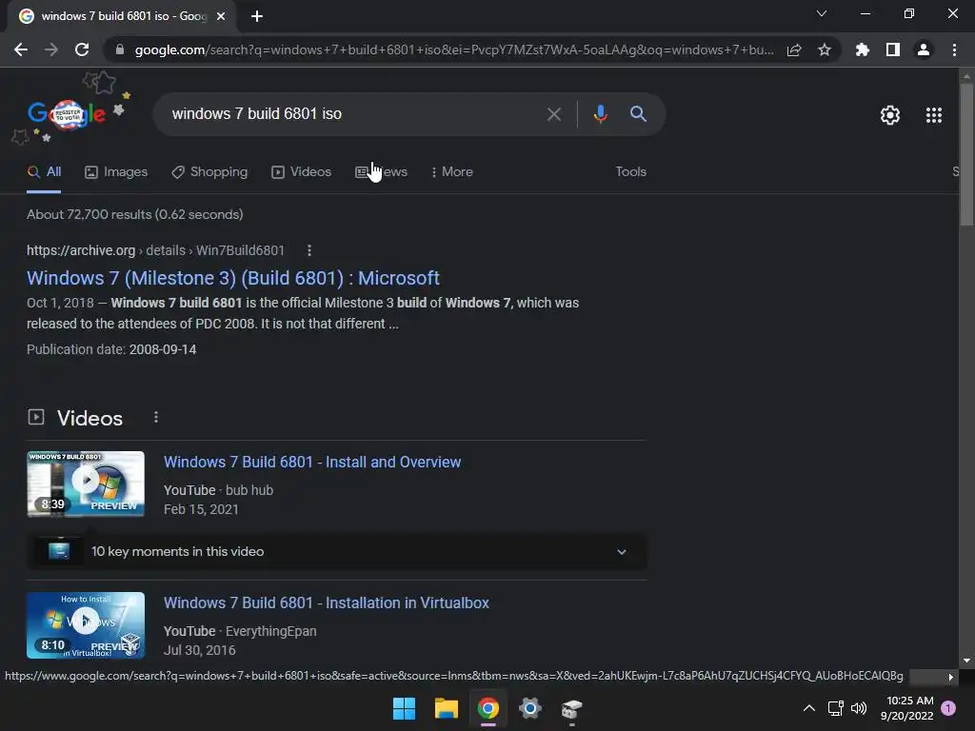The width and height of the screenshot is (975, 731).
Task: Start voice search with microphone
Action: tap(600, 114)
